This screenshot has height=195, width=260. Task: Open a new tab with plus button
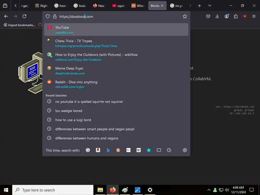point(200,6)
